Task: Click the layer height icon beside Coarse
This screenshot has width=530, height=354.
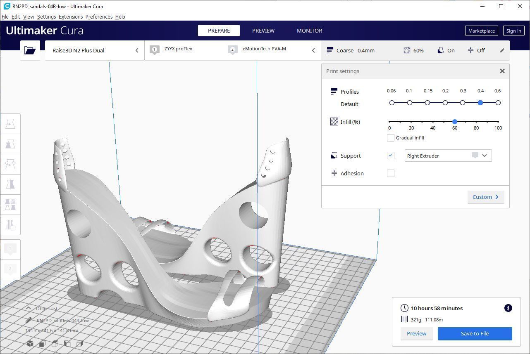Action: (330, 50)
